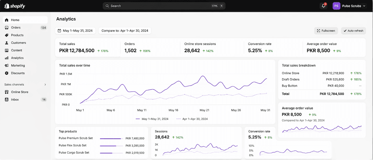Image resolution: width=373 pixels, height=160 pixels.
Task: Expand the Pulse Scrubs account menu
Action: 353,6
